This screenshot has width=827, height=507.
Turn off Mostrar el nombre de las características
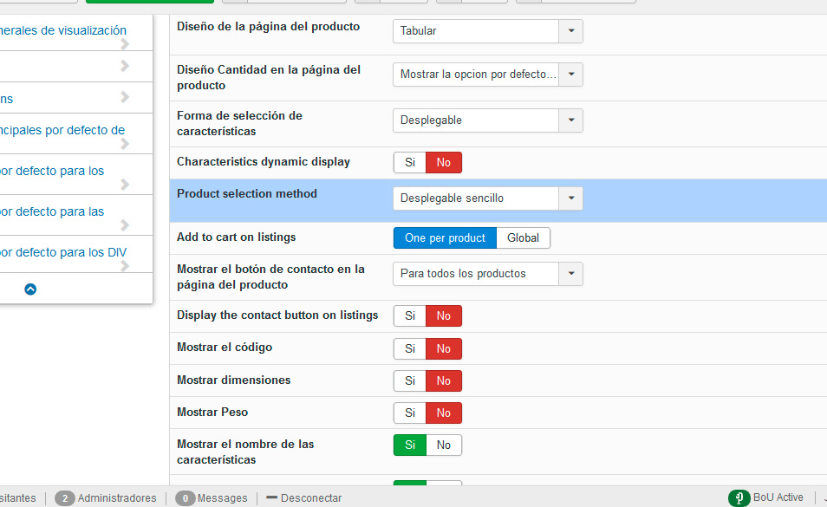click(444, 445)
